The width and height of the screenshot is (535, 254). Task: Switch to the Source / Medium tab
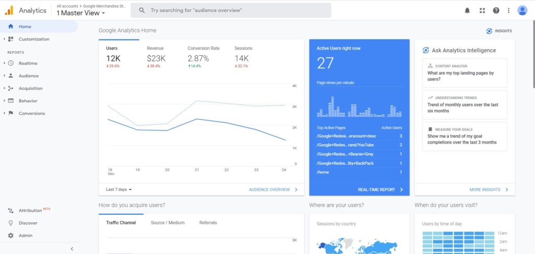coord(168,223)
